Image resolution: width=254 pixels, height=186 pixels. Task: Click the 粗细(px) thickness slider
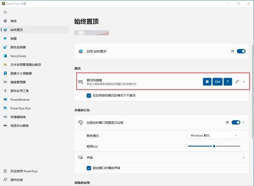coord(214,146)
